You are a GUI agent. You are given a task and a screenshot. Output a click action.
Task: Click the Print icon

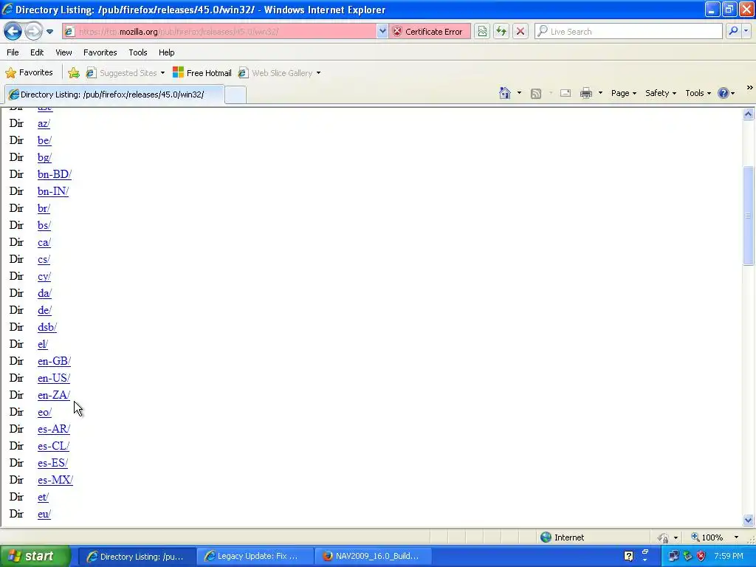tap(585, 93)
